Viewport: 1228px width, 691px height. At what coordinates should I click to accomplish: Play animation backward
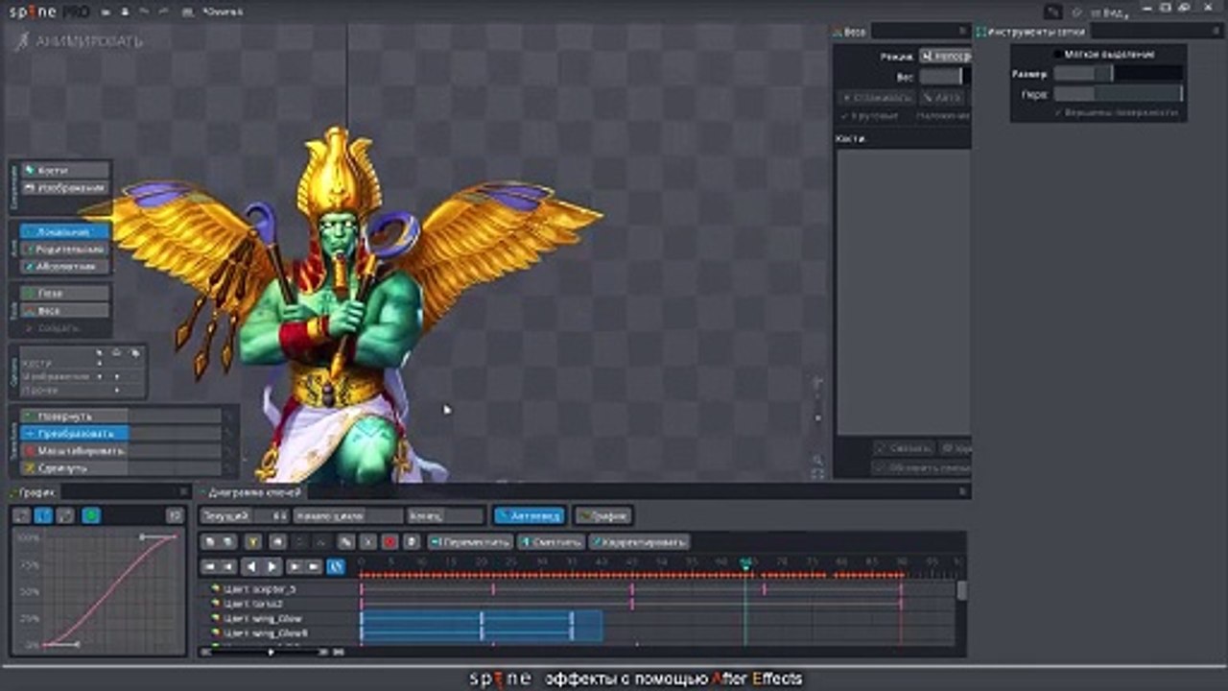tap(251, 566)
